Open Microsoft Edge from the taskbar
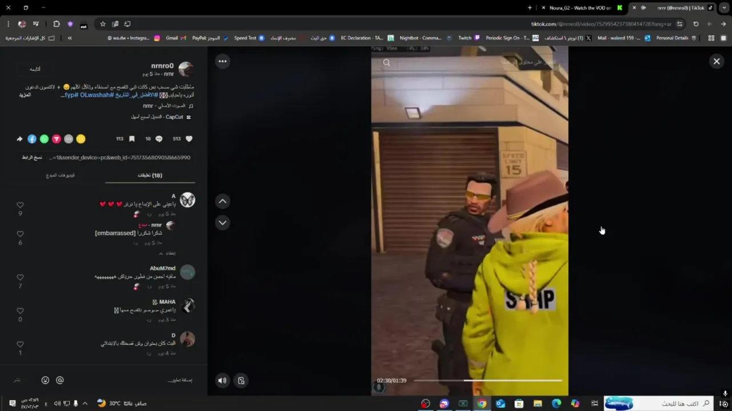Screen dimensions: 732x411 tap(556, 404)
